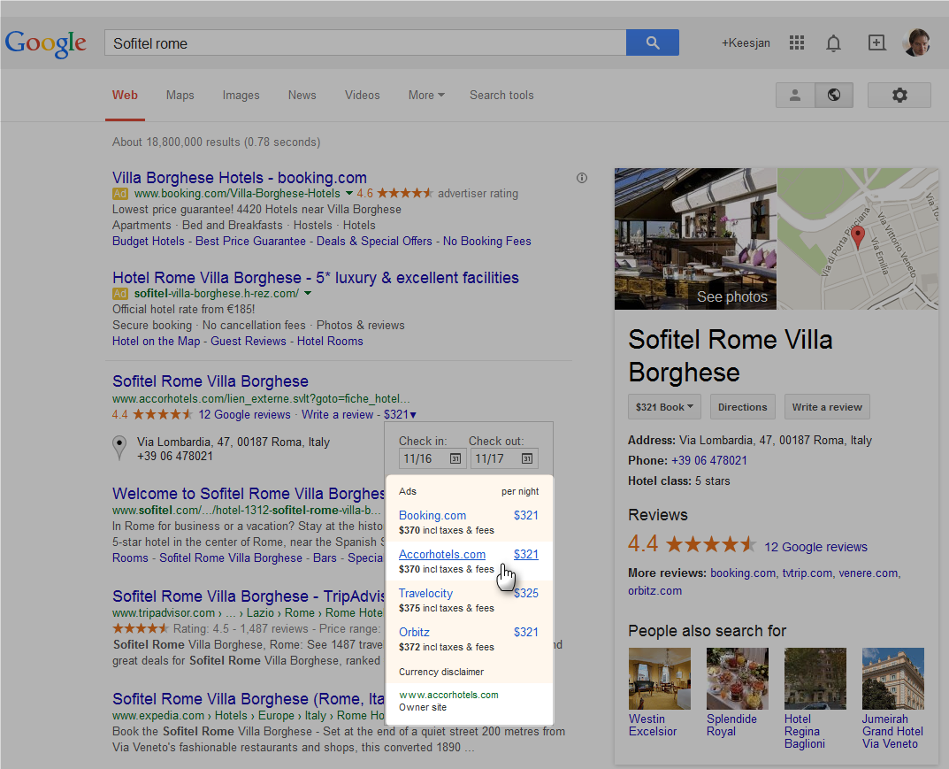Open 12 Google reviews in knowledge panel
The width and height of the screenshot is (949, 769).
click(815, 547)
